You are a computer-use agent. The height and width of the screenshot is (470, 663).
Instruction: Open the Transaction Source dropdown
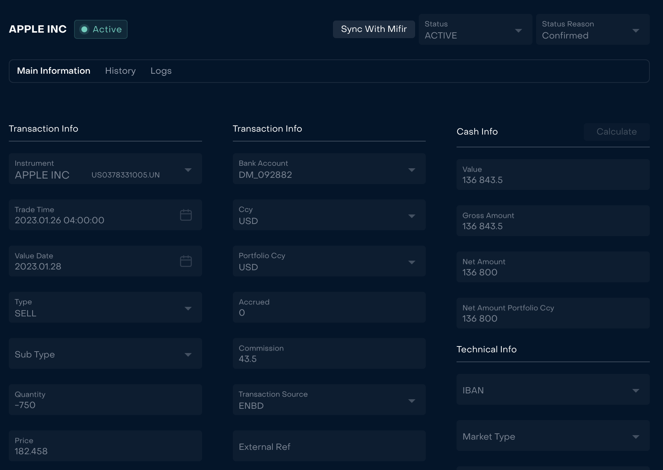click(329, 400)
